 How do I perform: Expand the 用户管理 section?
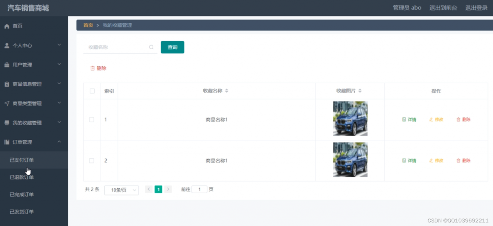tap(34, 65)
